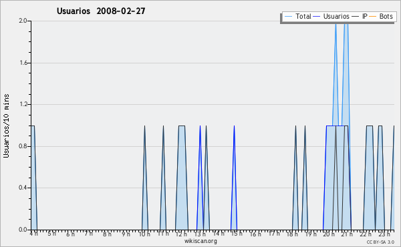Click the shaded block at 4 h
The height and width of the screenshot is (247, 401).
click(33, 178)
